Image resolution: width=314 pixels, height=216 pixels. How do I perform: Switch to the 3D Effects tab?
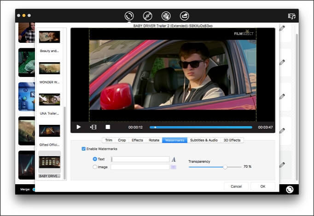tap(232, 140)
